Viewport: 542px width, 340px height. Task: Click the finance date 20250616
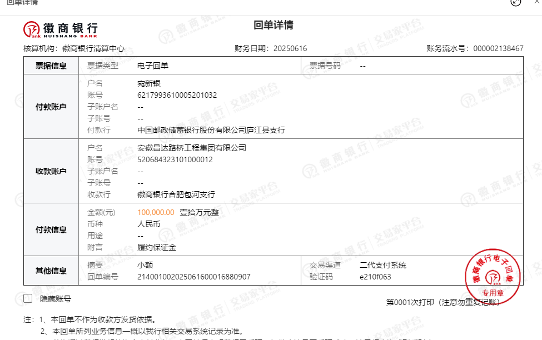pyautogui.click(x=290, y=48)
